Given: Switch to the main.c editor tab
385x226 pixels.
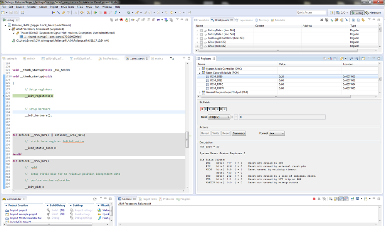Looking at the screenshot, I should pyautogui.click(x=157, y=59).
